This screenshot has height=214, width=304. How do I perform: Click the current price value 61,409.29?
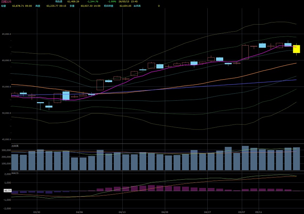pos(73,1)
